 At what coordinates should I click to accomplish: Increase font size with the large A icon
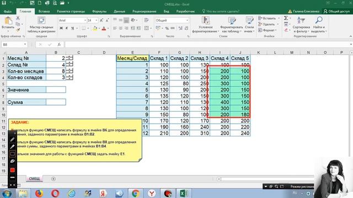(101, 20)
